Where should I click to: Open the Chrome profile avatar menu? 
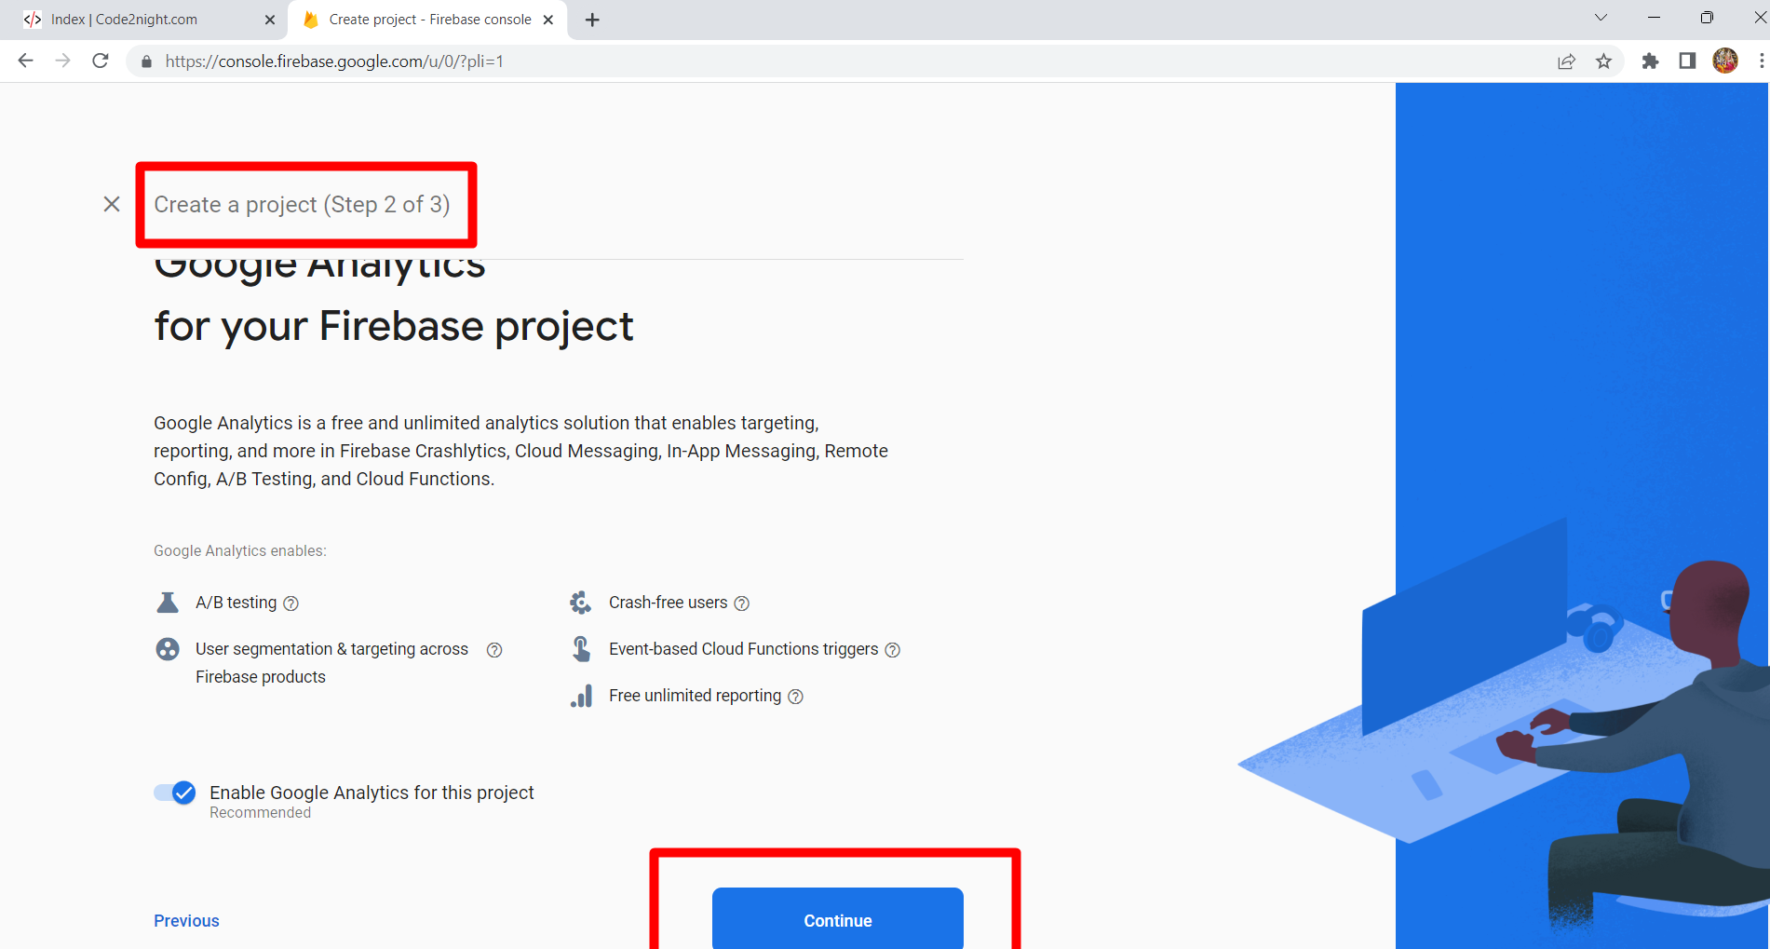pyautogui.click(x=1725, y=61)
